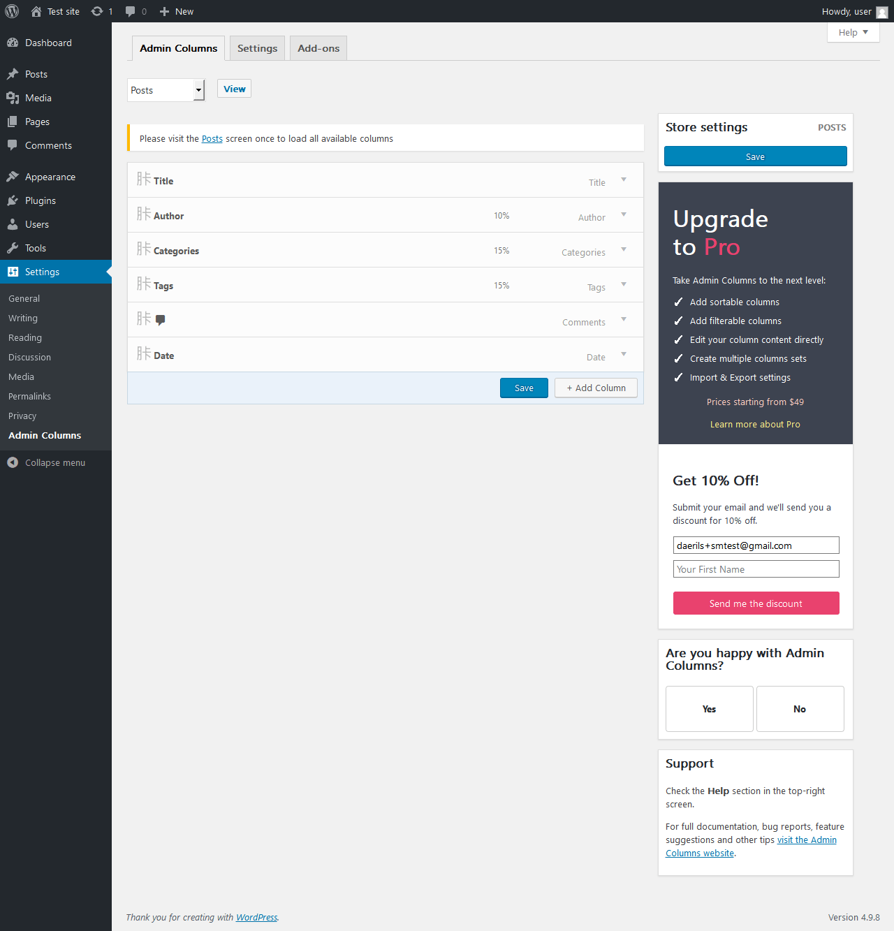Expand the Title column settings

624,179
